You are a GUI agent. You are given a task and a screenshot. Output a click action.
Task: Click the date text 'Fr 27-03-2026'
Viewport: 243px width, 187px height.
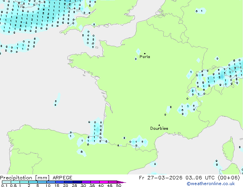161,178
